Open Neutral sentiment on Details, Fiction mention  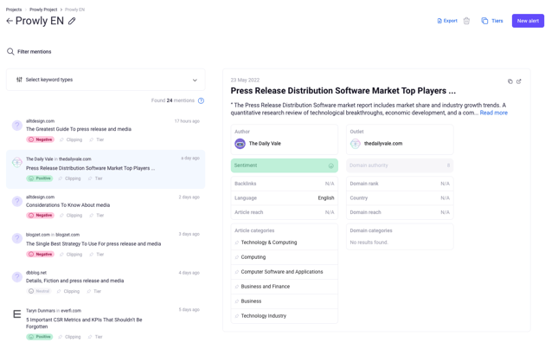39,291
